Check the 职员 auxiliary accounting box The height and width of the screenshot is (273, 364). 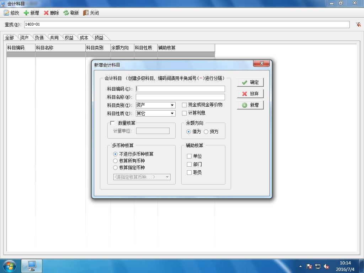click(x=189, y=172)
